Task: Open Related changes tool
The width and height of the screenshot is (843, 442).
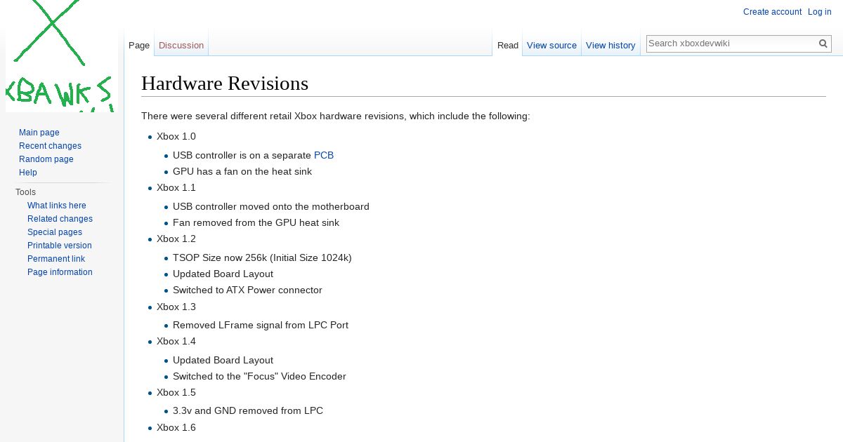Action: 60,219
